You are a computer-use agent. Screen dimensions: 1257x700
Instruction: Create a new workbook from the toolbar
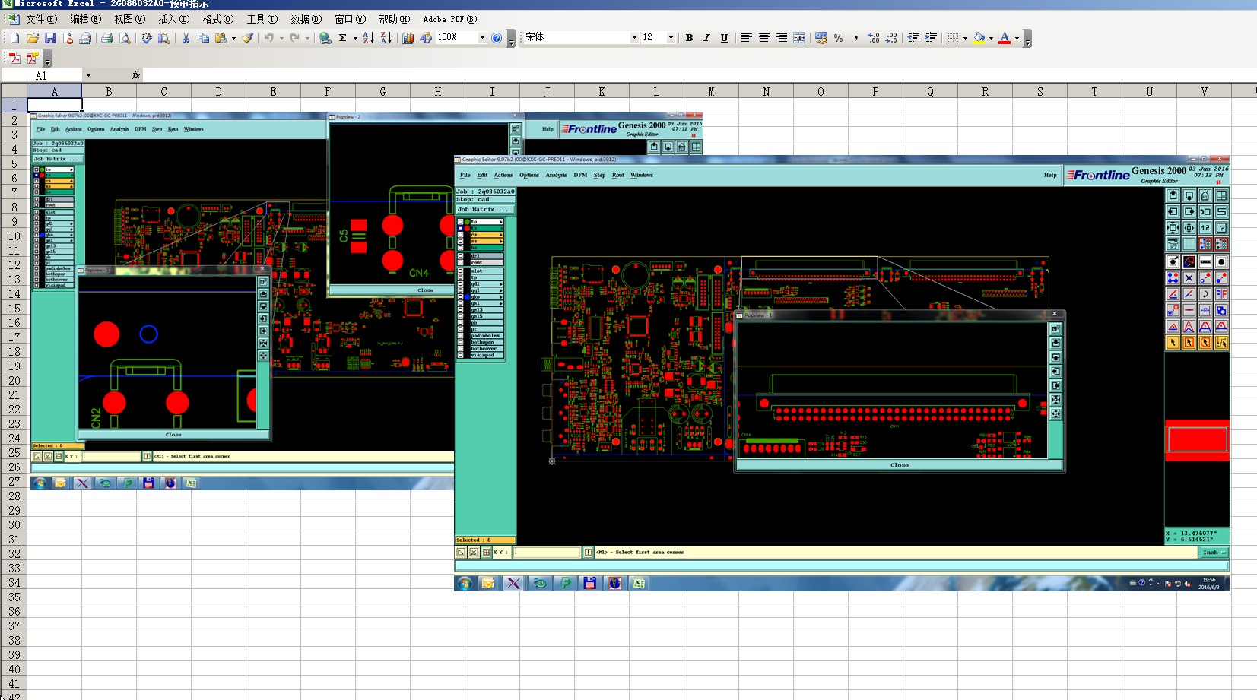point(14,38)
